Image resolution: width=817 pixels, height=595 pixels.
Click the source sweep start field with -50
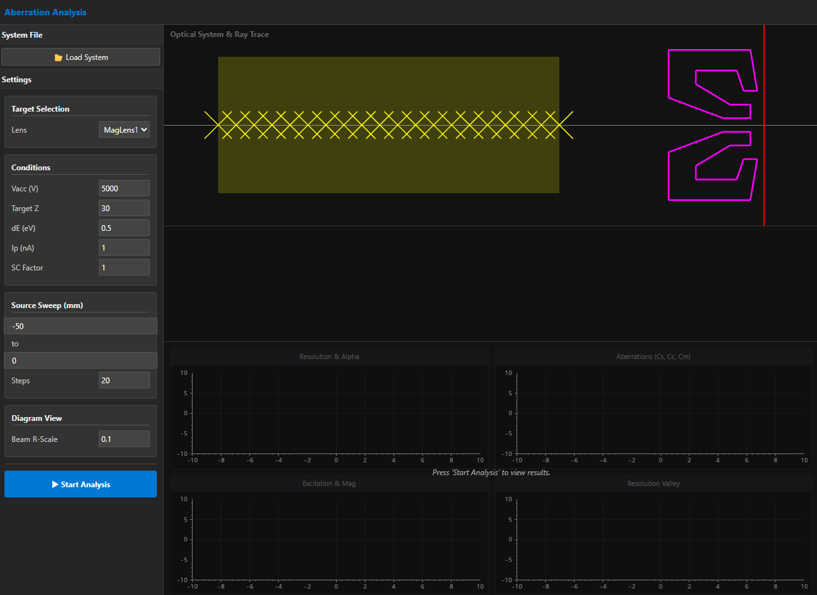coord(80,326)
